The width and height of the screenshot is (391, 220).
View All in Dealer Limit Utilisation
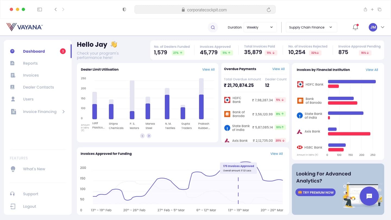pyautogui.click(x=208, y=70)
